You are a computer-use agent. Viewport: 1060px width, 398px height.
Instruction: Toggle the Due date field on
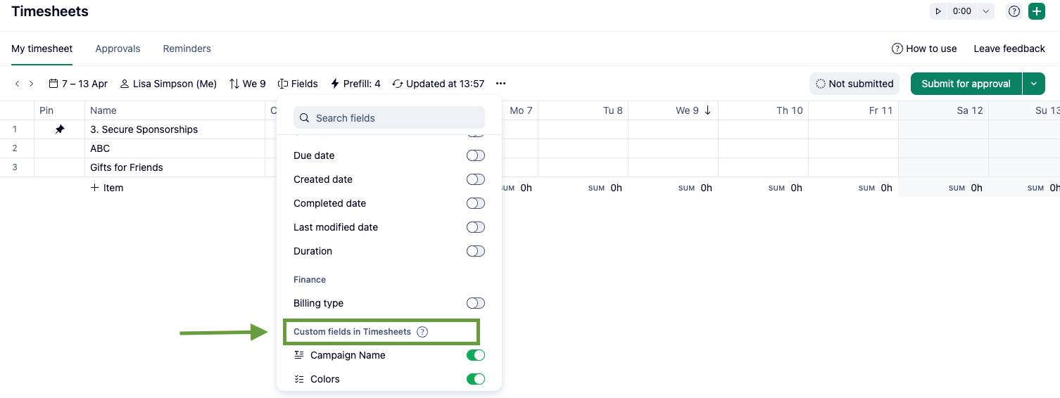[476, 155]
